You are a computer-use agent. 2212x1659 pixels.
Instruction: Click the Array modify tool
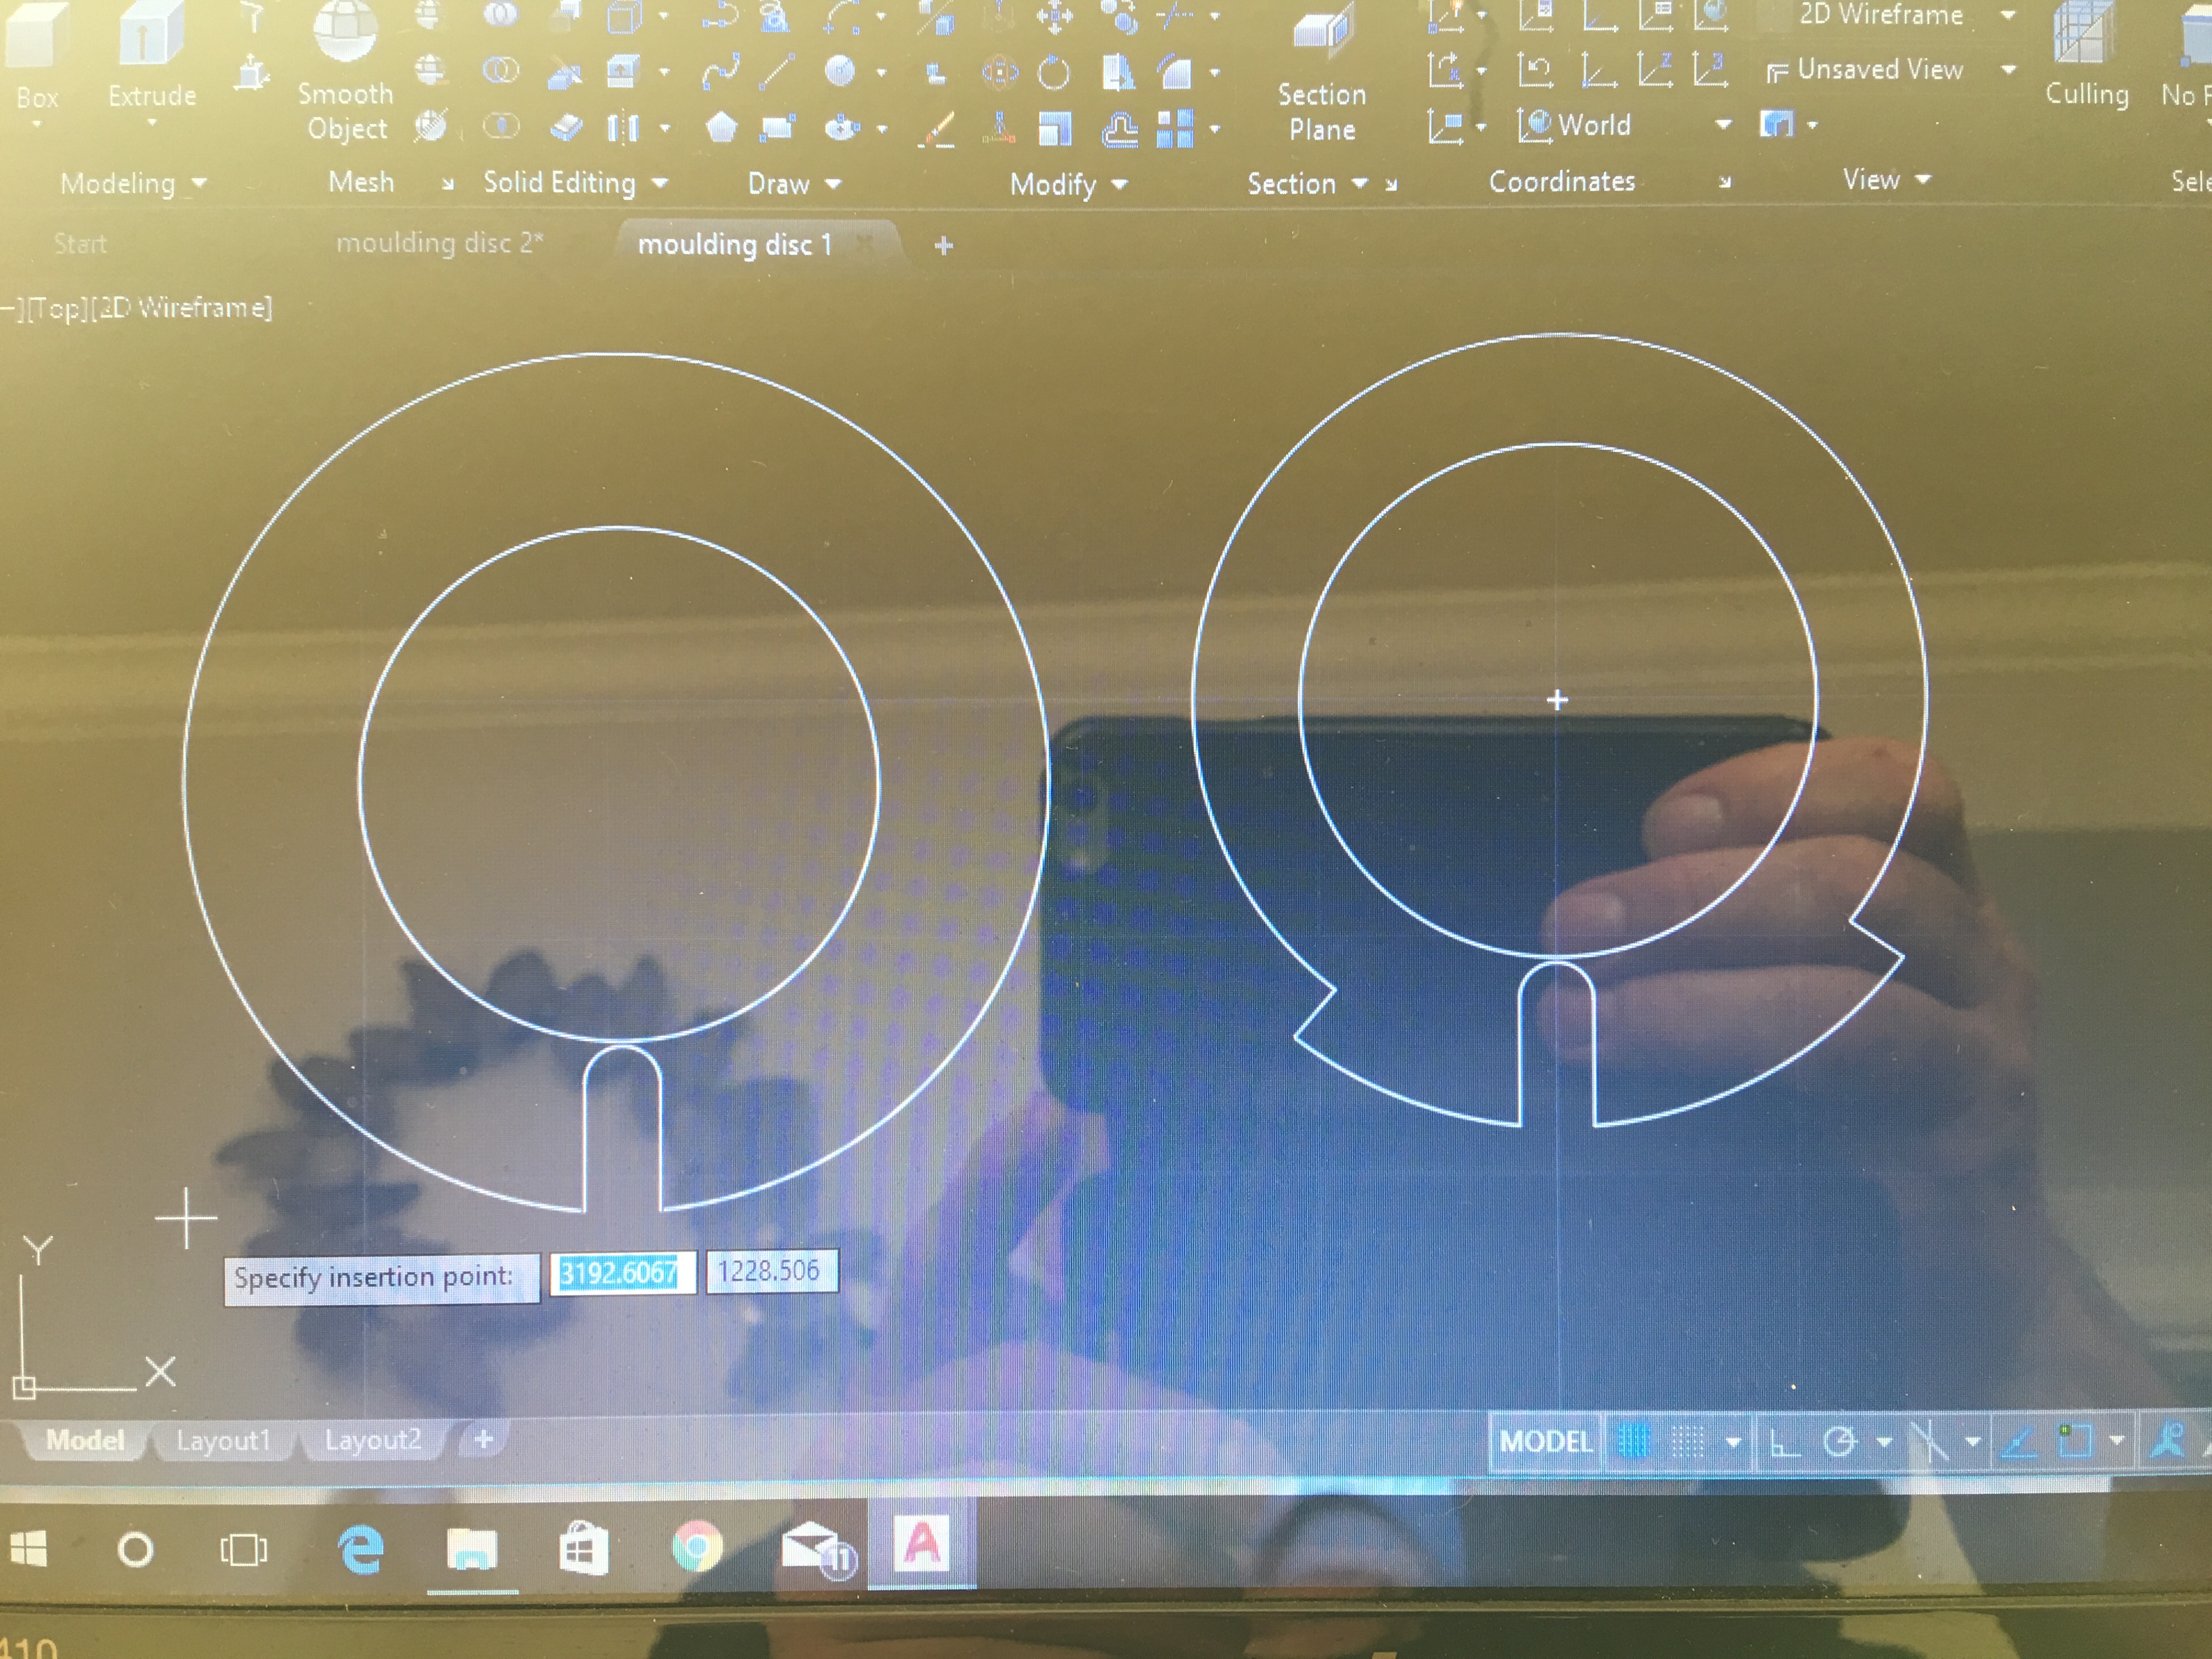[1176, 128]
